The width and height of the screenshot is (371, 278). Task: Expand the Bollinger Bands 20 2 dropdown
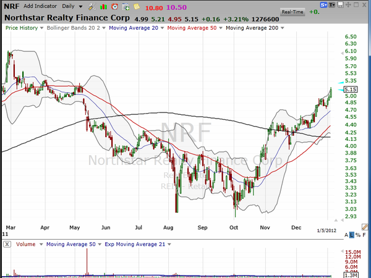click(104, 28)
